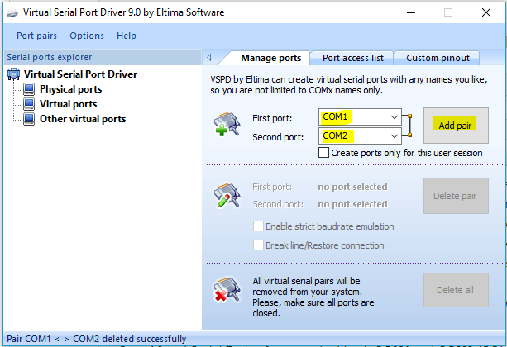Image resolution: width=507 pixels, height=347 pixels.
Task: Click the Virtual ports computer icon
Action: (29, 104)
